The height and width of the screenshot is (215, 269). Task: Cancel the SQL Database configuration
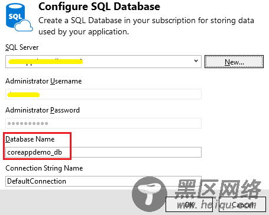[242, 204]
